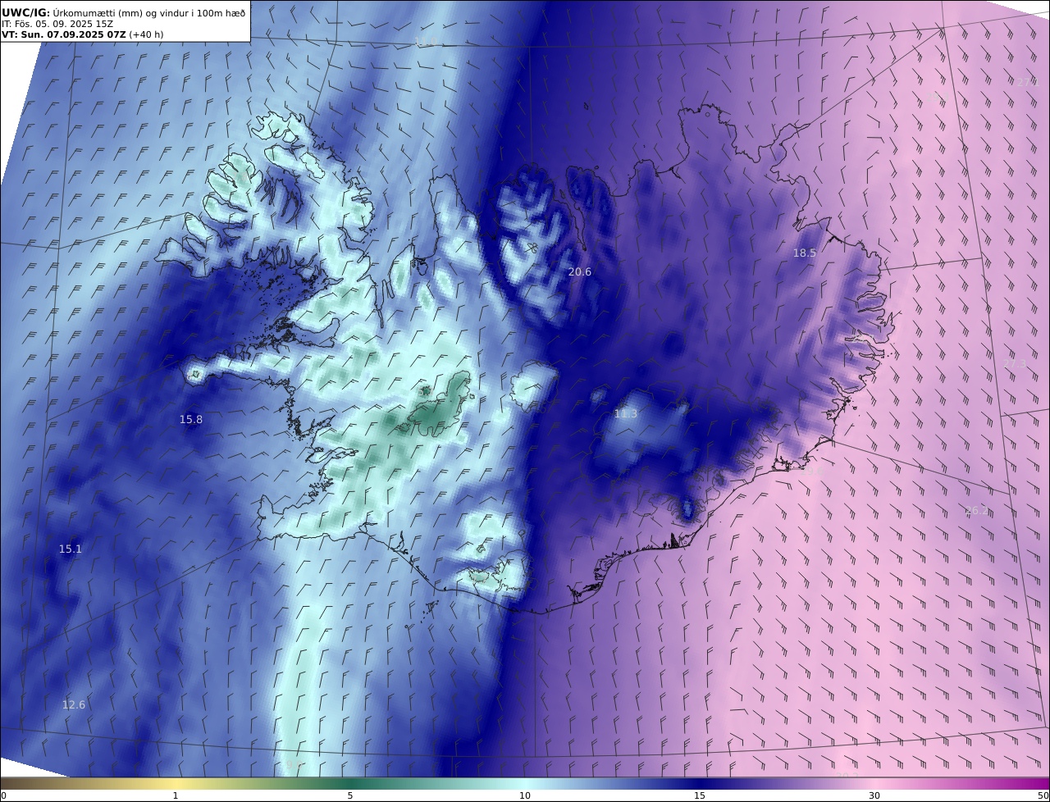The width and height of the screenshot is (1050, 802).
Task: Click the 26.2 value label in the southeast
Action: (977, 511)
